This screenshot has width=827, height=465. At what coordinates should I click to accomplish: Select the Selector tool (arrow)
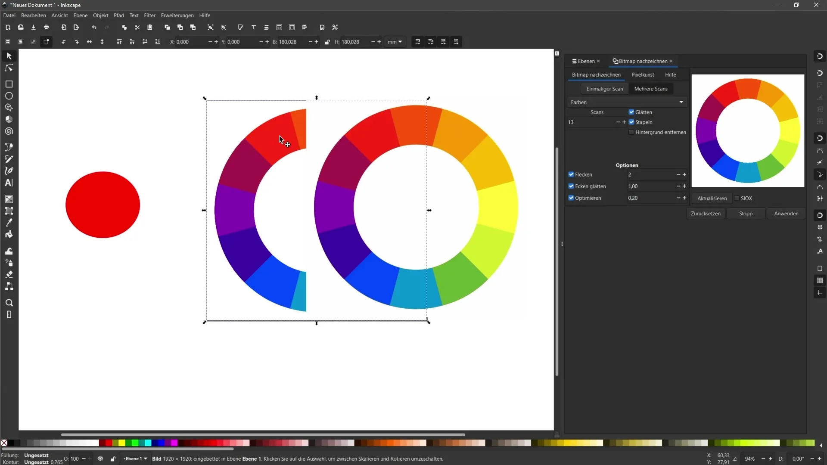pos(9,55)
